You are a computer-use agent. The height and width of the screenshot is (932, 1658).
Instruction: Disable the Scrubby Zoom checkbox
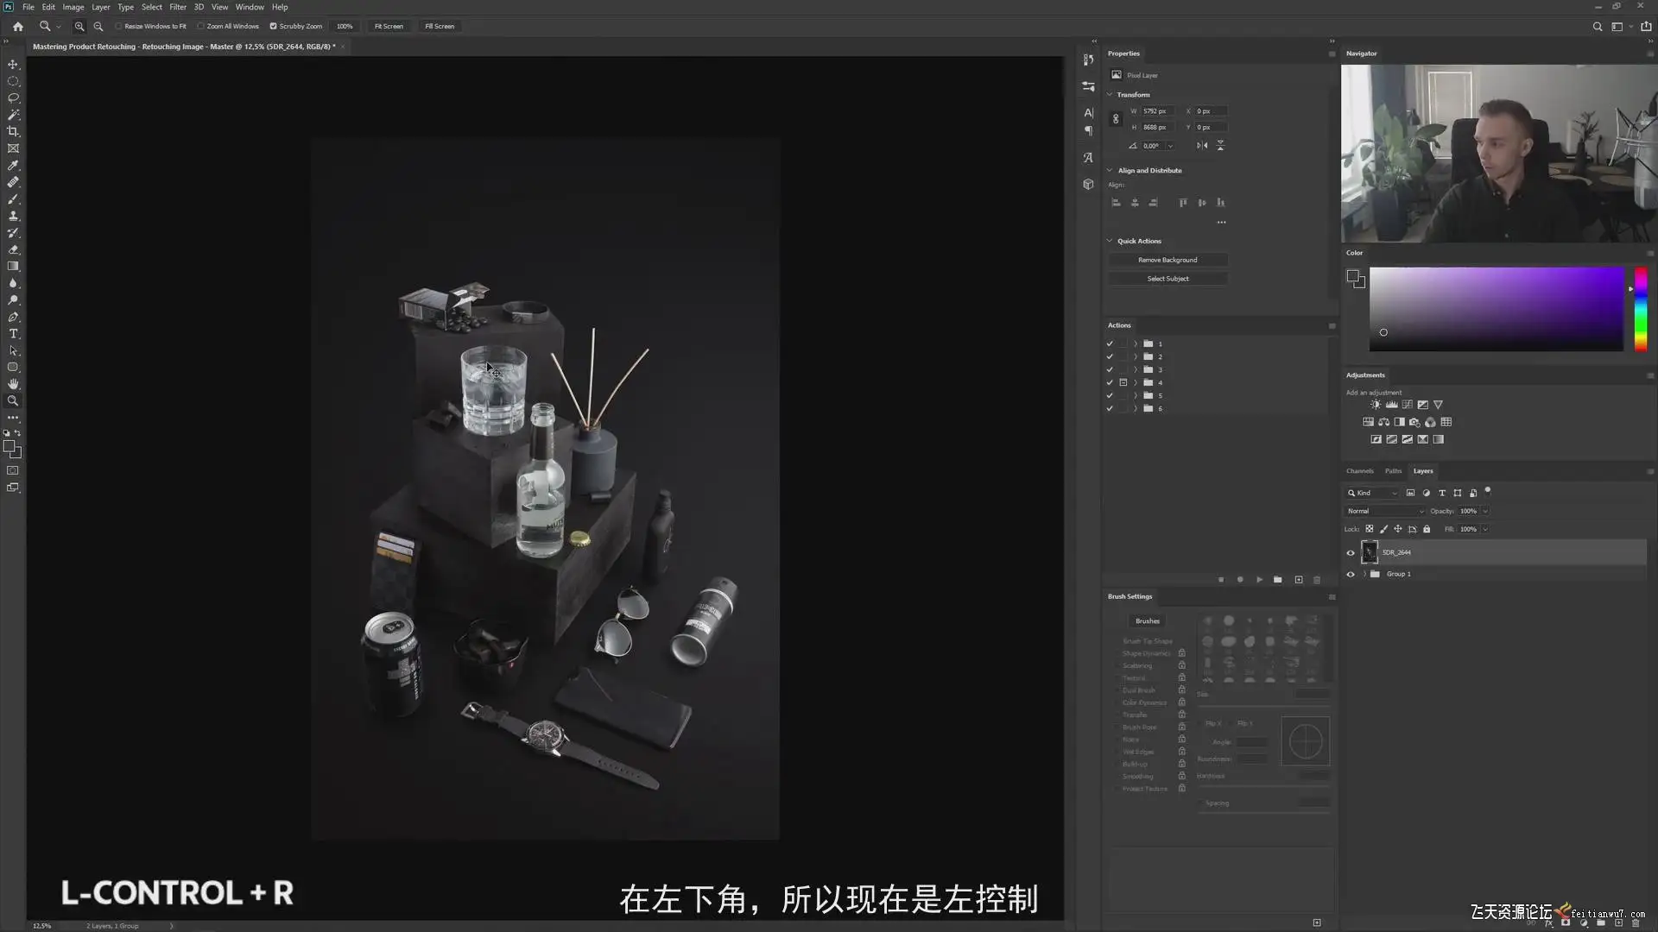(274, 26)
